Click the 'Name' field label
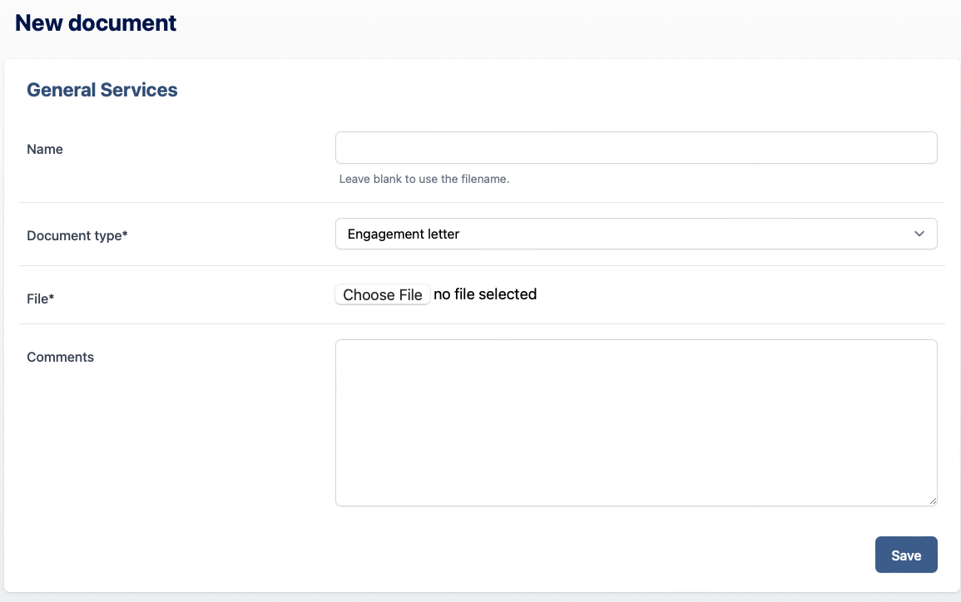 45,150
